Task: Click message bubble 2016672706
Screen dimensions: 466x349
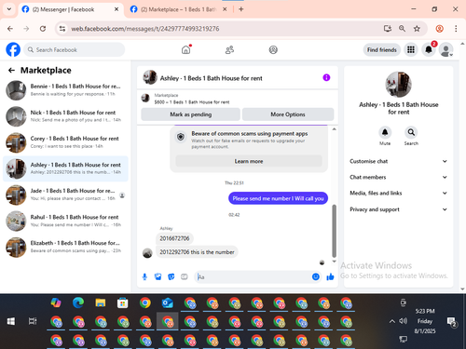Action: pos(174,238)
